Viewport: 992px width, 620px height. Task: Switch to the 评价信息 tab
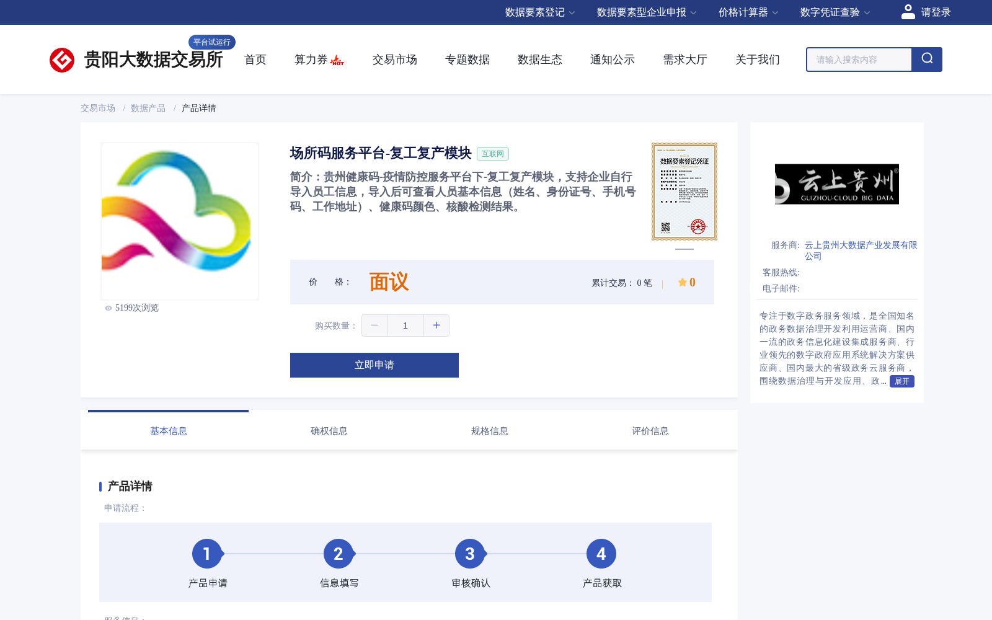650,431
